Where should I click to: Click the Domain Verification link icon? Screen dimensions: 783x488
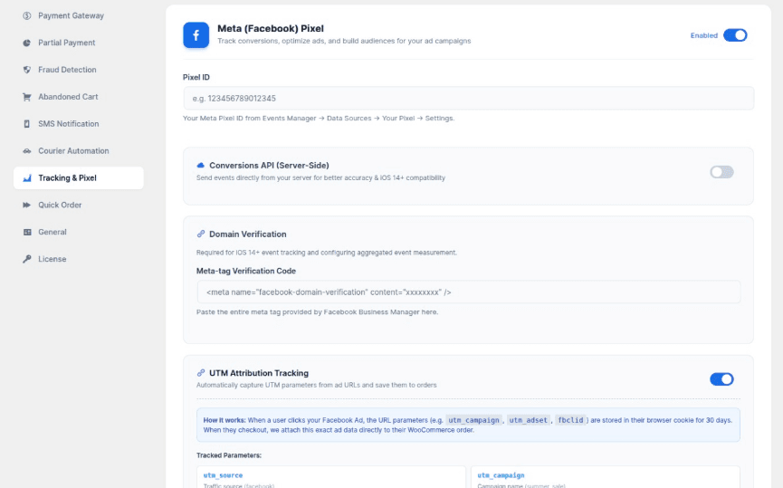(x=200, y=234)
